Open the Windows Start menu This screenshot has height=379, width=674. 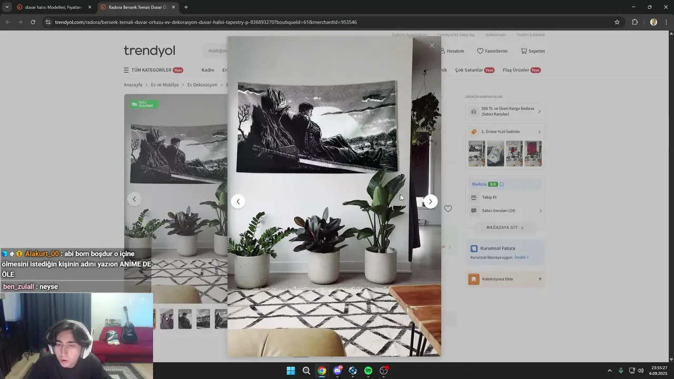pyautogui.click(x=291, y=371)
